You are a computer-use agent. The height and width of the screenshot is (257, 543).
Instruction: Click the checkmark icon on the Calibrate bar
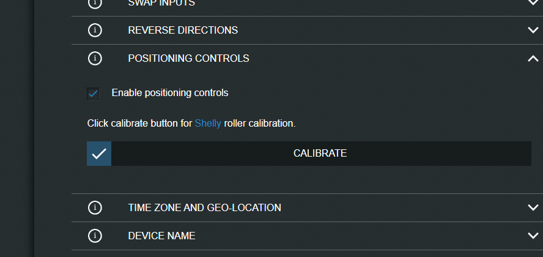99,154
